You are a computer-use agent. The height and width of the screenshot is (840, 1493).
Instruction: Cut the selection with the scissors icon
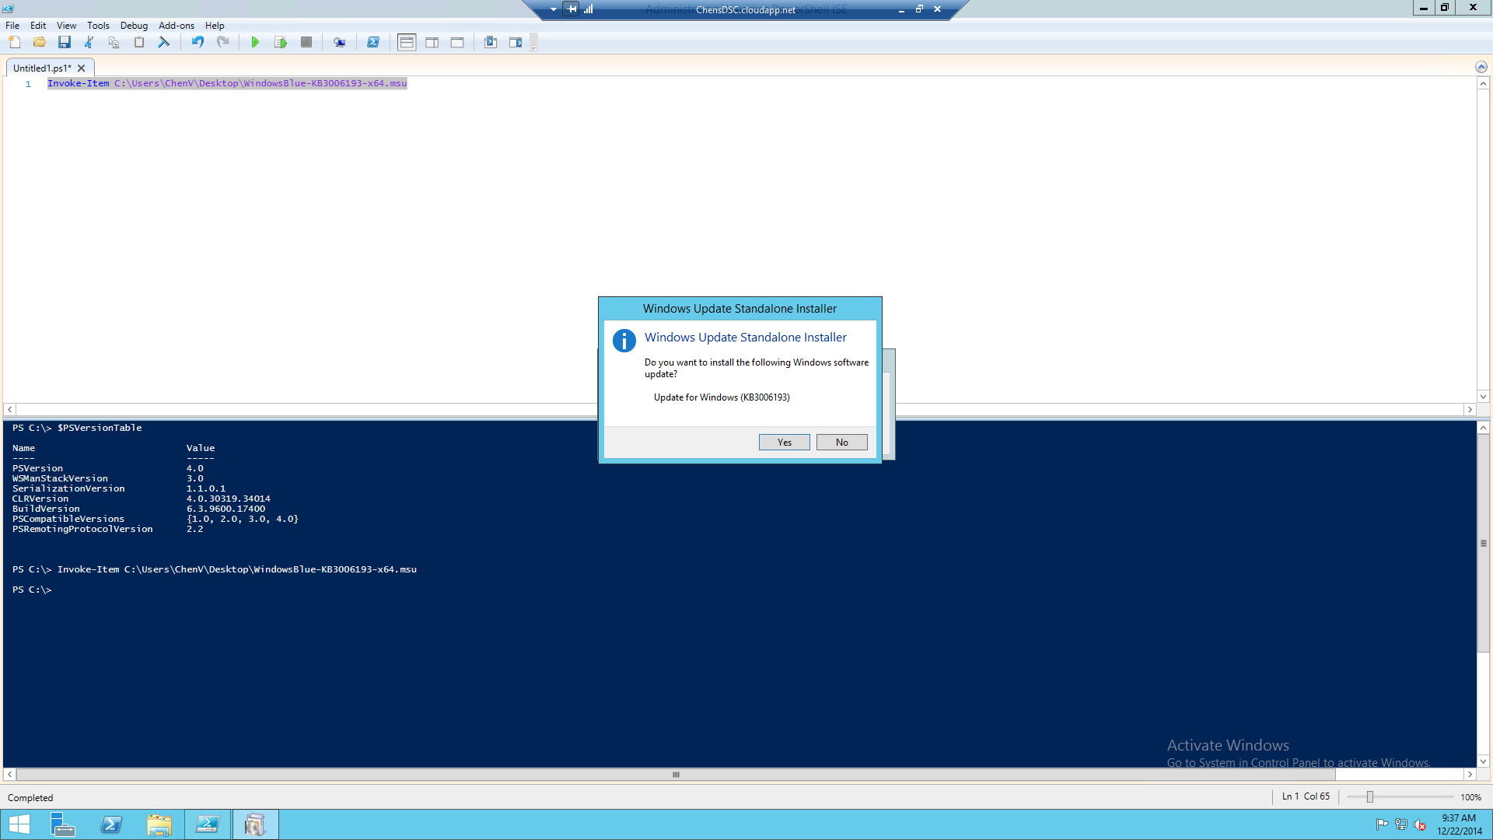point(89,42)
